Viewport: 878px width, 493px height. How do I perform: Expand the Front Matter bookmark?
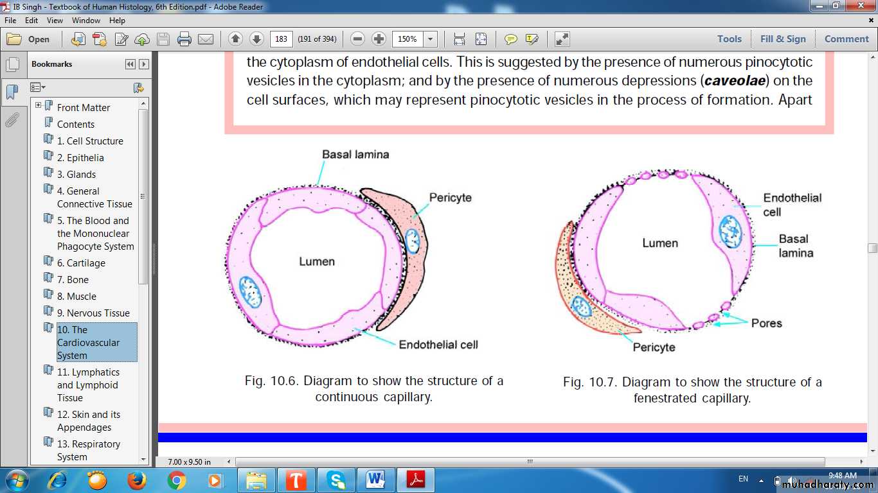pyautogui.click(x=39, y=105)
